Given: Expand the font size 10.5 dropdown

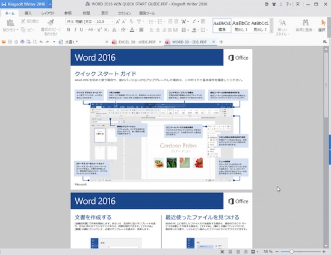Looking at the screenshot, I should click(112, 22).
